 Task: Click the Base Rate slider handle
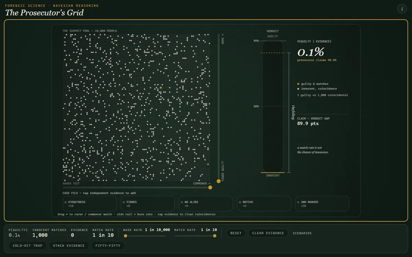point(125,236)
